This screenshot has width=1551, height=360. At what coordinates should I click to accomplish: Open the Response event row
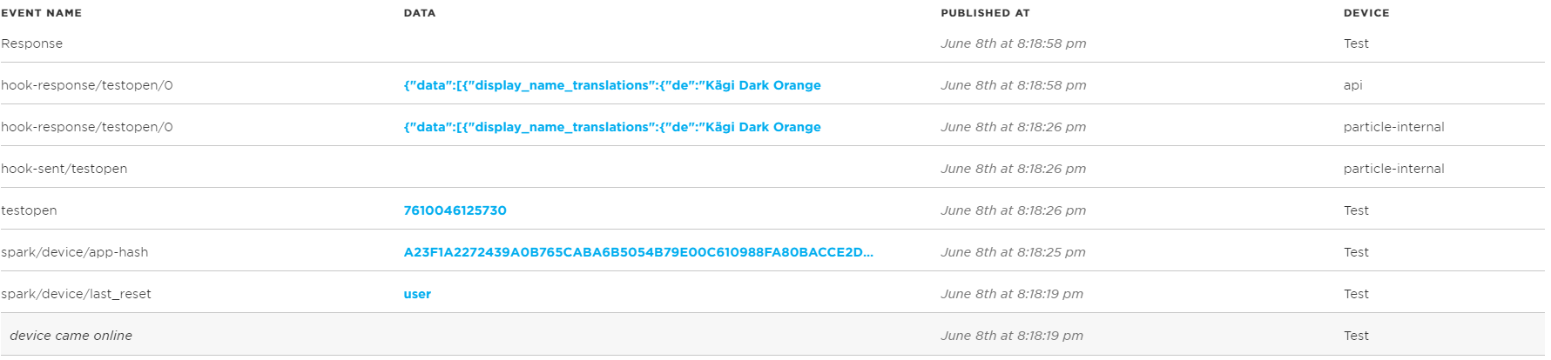click(x=772, y=43)
